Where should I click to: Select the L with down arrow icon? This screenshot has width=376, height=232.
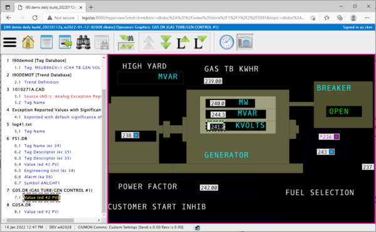pyautogui.click(x=201, y=43)
